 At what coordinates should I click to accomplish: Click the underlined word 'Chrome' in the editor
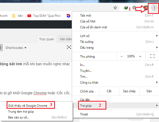point(40,93)
